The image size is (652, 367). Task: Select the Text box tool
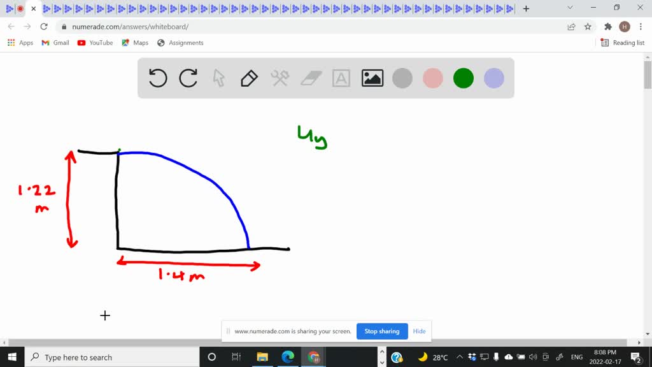[341, 78]
